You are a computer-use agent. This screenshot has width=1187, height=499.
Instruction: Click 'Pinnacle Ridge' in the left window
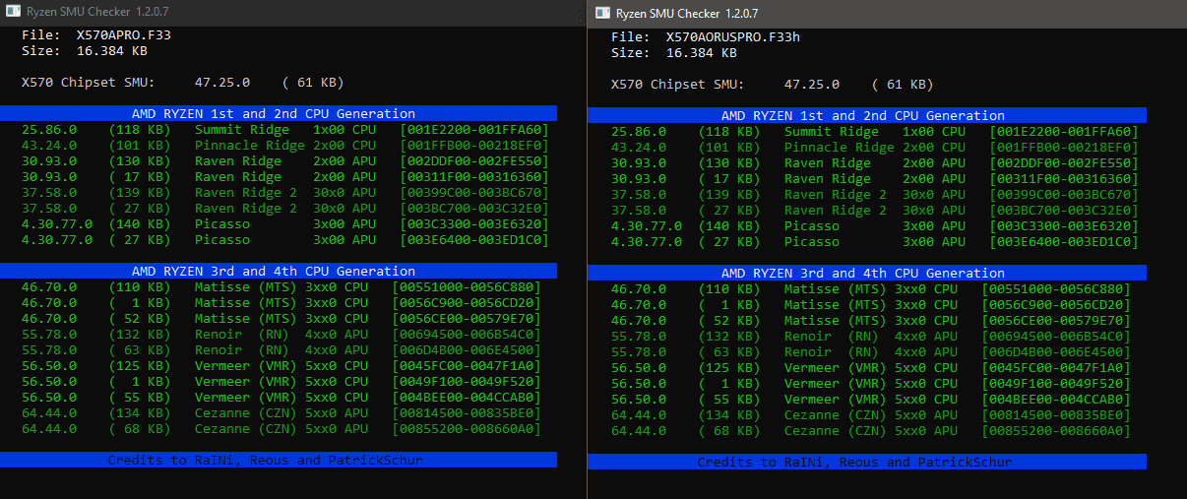coord(250,146)
